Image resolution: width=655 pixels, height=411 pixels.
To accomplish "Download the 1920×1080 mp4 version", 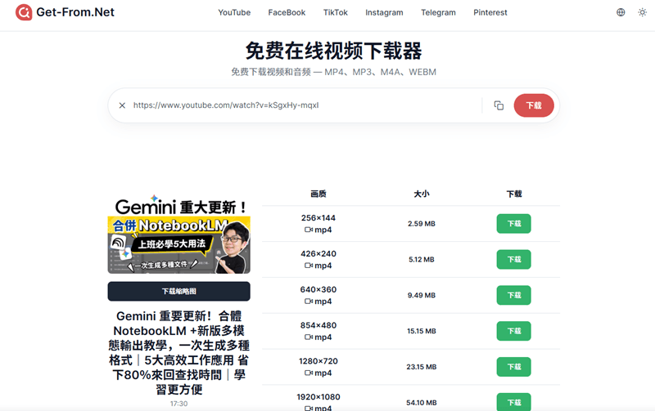I will [x=514, y=402].
